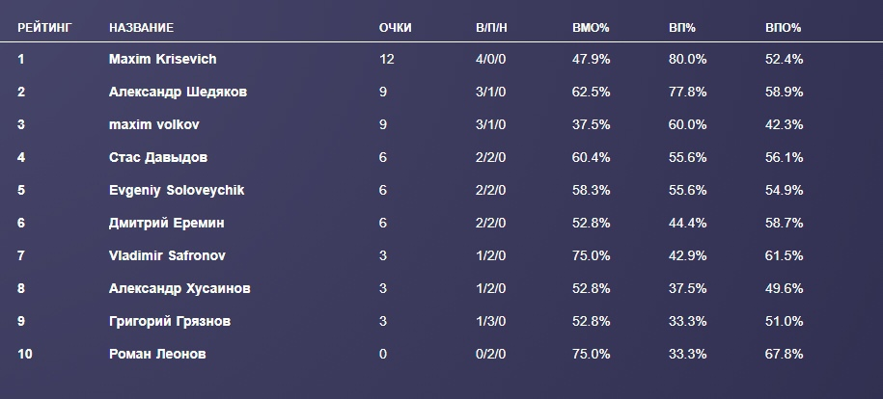Click the 4/0/0 record cell
883x399 pixels.
pos(491,59)
